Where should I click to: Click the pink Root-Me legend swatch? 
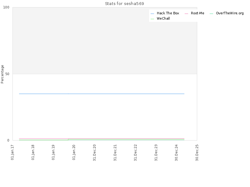[186, 14]
